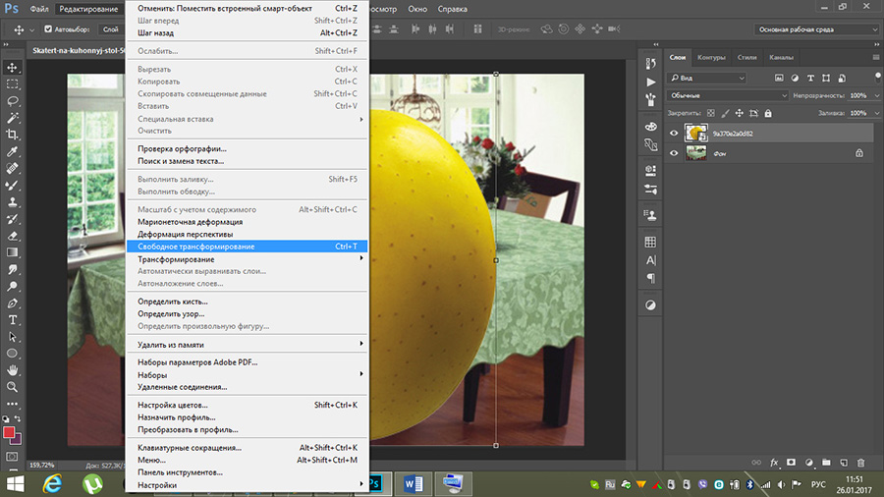Open the Character panel icon
The image size is (884, 497).
point(650,260)
